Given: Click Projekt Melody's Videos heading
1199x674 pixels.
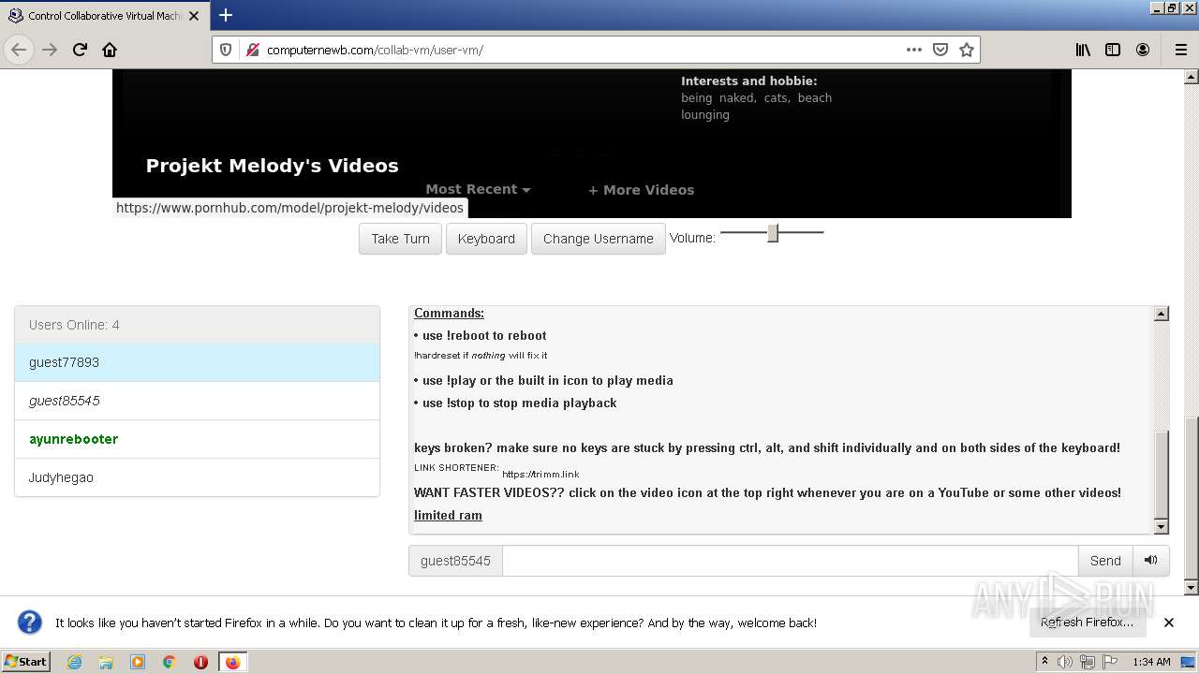Looking at the screenshot, I should 272,166.
